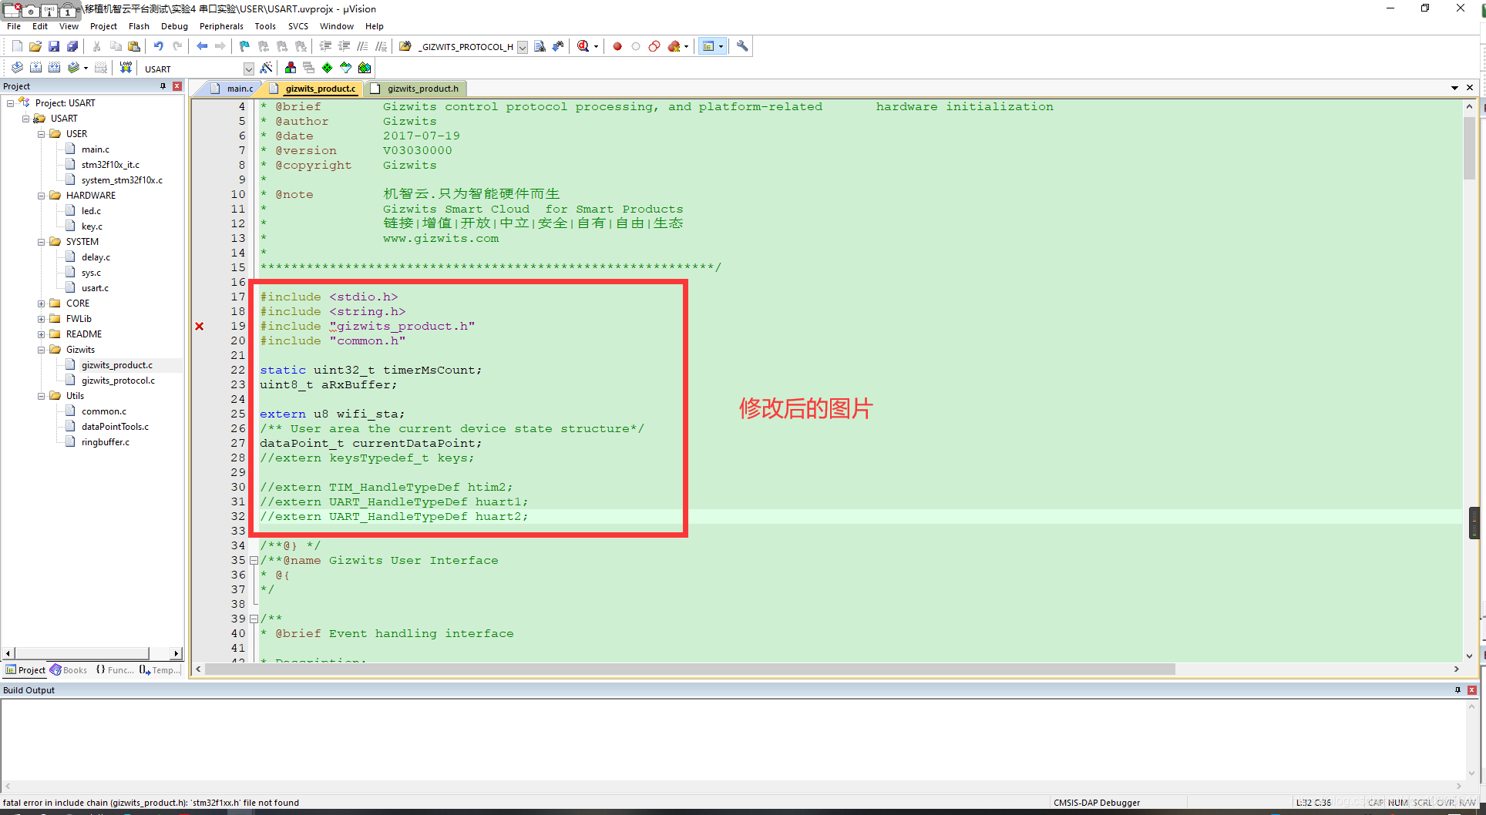Insert a bookmark with the flag icon
1486x815 pixels.
(x=245, y=46)
